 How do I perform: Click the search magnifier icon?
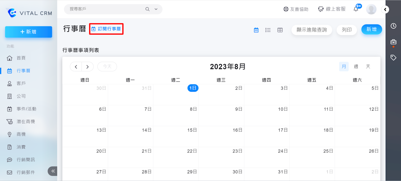tap(147, 9)
